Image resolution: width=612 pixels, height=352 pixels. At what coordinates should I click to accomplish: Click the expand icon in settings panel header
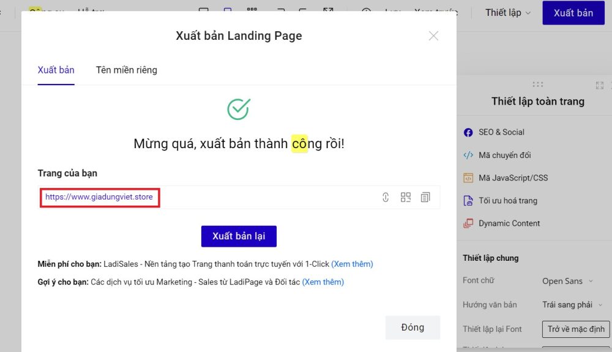(x=600, y=86)
